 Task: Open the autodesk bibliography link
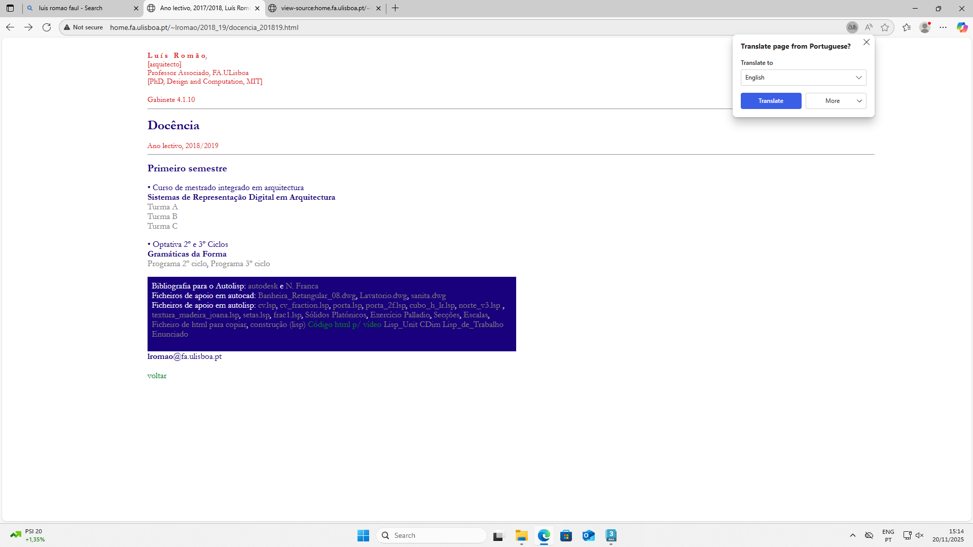tap(263, 286)
